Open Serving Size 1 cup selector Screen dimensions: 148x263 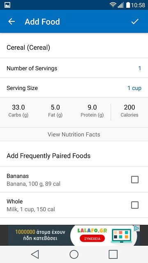click(x=134, y=88)
